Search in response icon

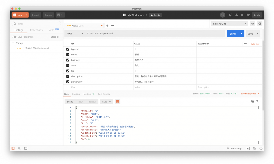point(257,101)
